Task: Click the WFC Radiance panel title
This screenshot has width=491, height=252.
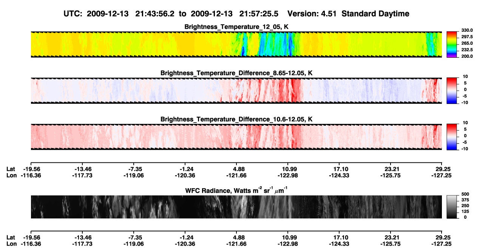Action: [236, 190]
